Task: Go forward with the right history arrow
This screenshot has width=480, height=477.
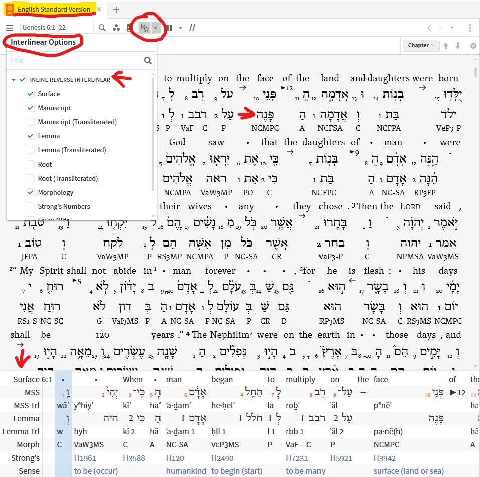Action: pyautogui.click(x=440, y=28)
